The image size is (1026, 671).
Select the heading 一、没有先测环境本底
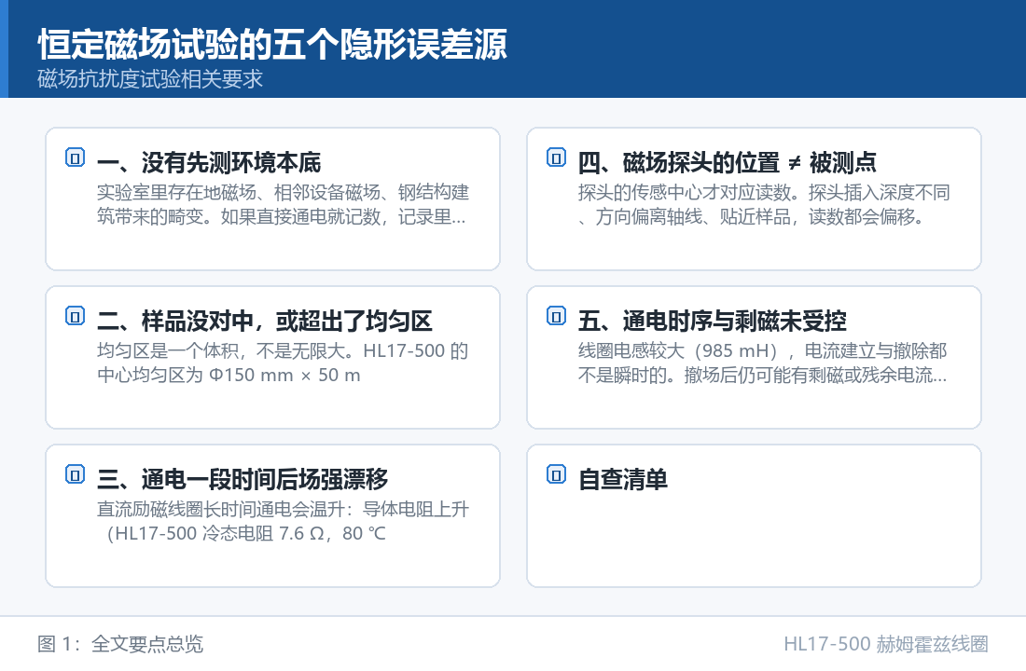pos(209,162)
